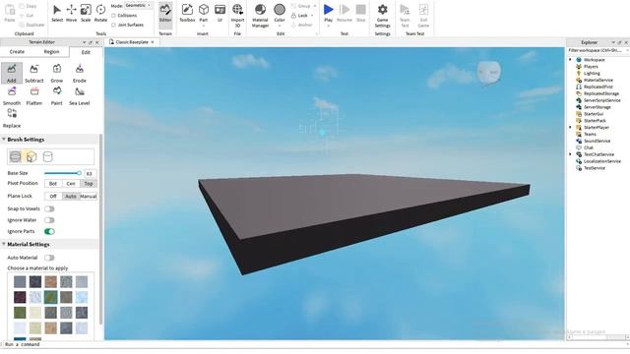Expand the Workspace node in Explorer
This screenshot has height=354, width=630.
tap(570, 60)
